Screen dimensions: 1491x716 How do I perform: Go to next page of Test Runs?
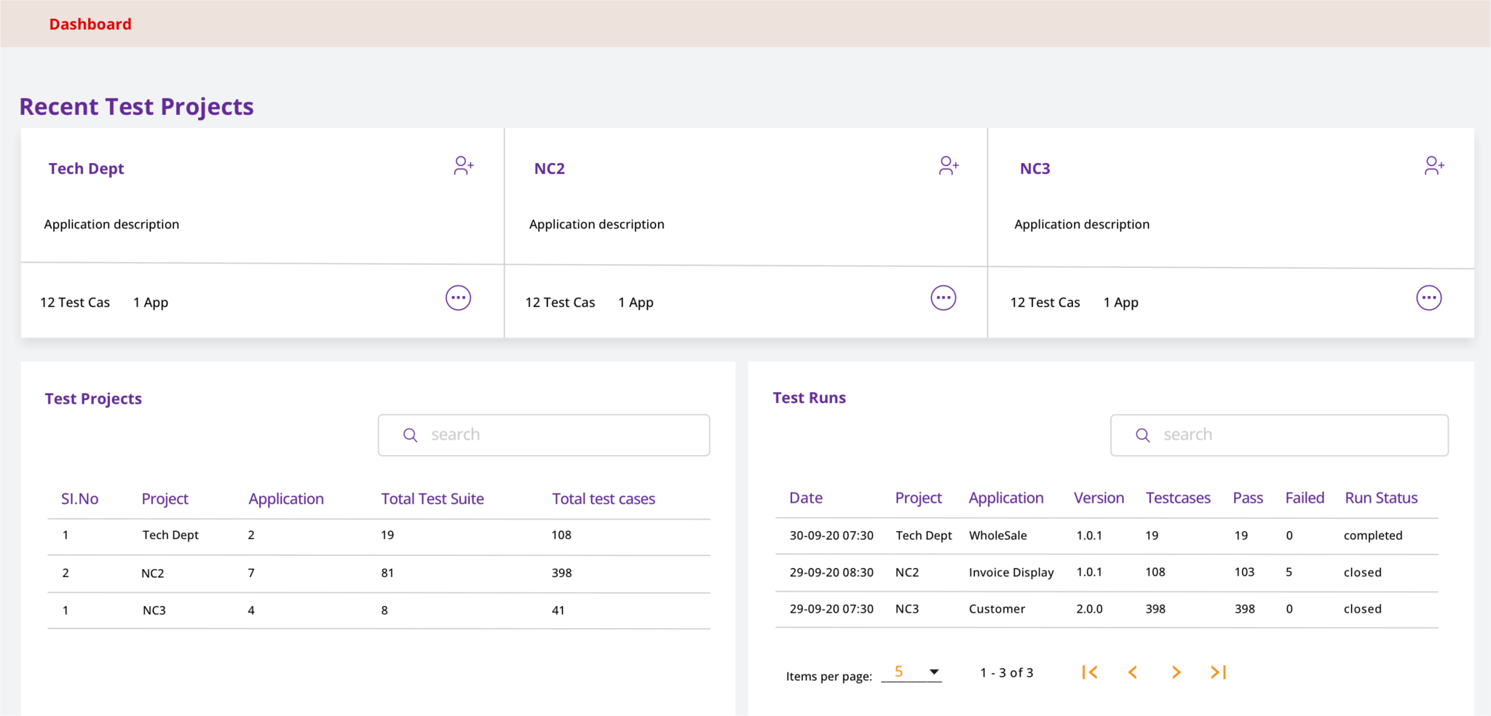click(x=1176, y=672)
